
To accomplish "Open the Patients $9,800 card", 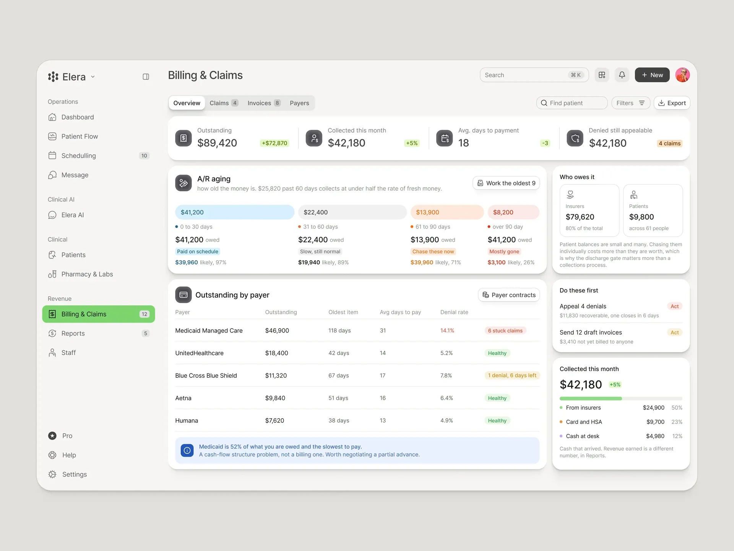I will pyautogui.click(x=653, y=210).
